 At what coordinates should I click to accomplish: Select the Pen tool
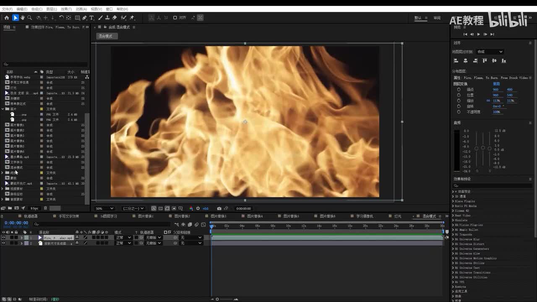pyautogui.click(x=85, y=18)
